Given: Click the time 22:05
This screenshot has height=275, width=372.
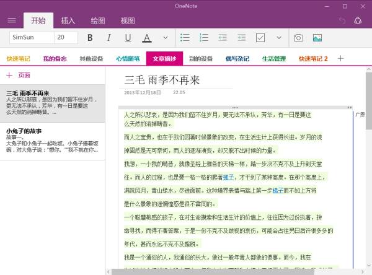Looking at the screenshot, I should [x=179, y=92].
